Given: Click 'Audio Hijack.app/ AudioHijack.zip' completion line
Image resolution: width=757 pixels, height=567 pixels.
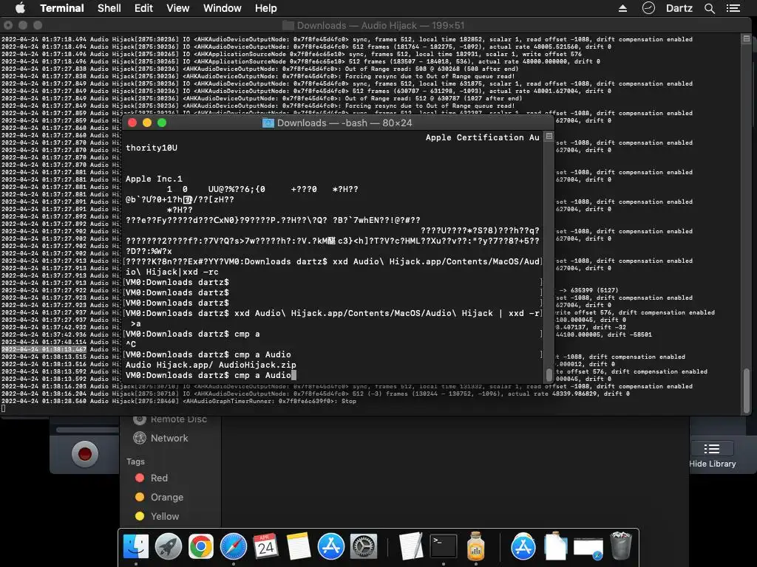Looking at the screenshot, I should tap(211, 365).
